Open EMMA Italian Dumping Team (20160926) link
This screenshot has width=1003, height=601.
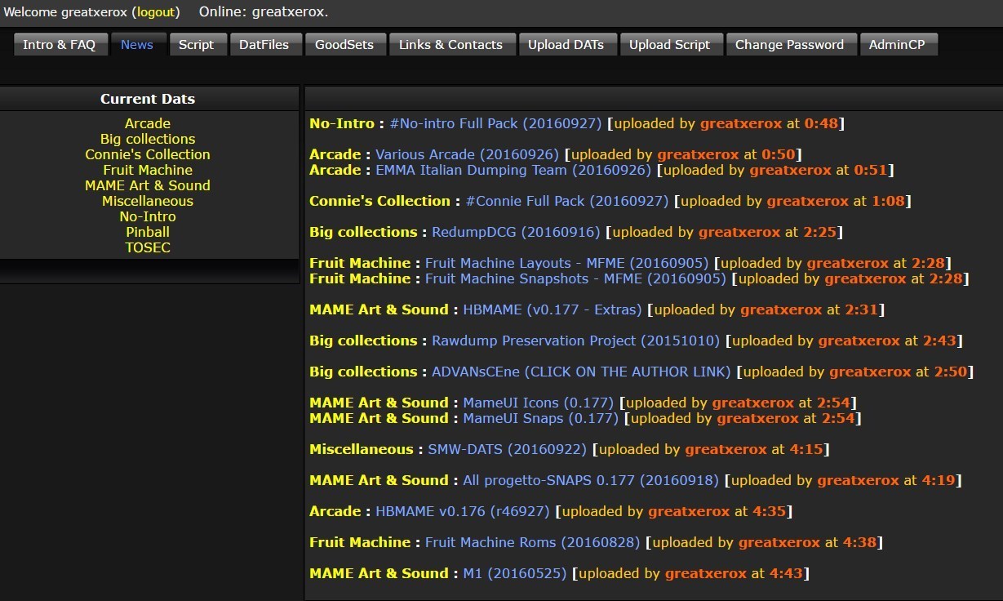513,170
